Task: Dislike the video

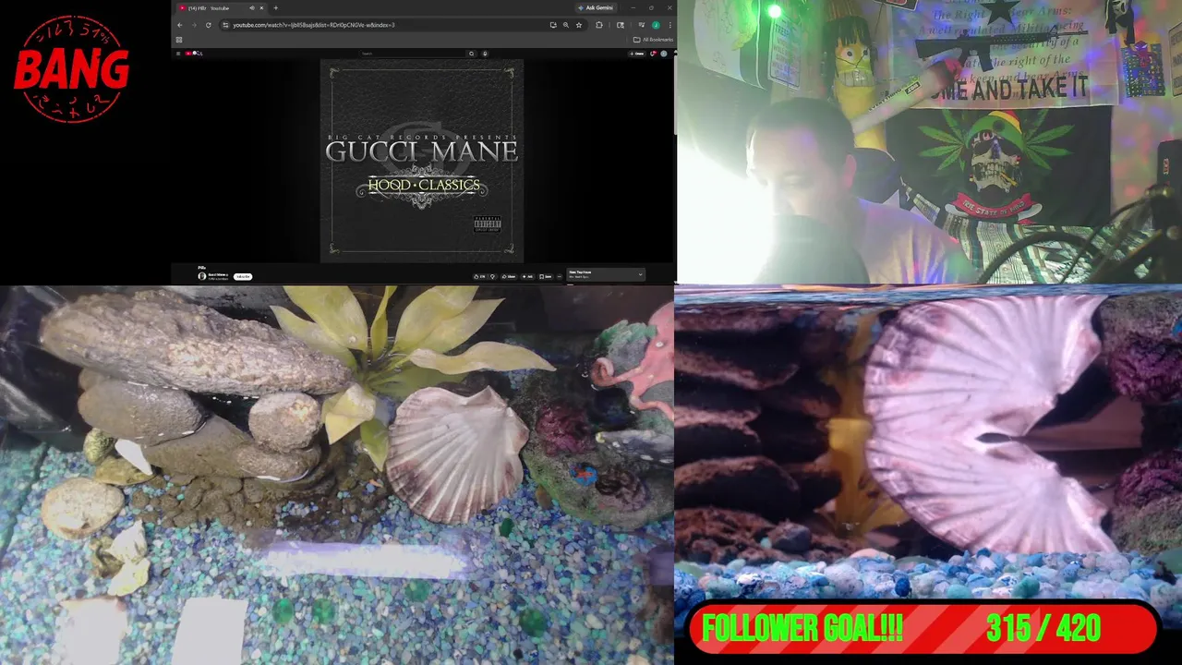Action: [x=492, y=276]
